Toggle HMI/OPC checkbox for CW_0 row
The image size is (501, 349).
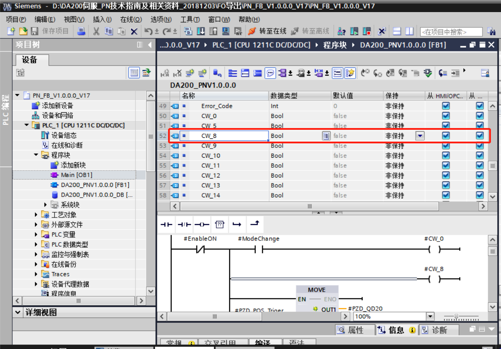click(446, 116)
